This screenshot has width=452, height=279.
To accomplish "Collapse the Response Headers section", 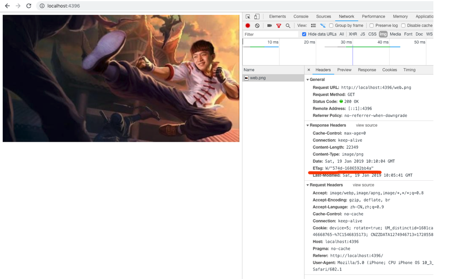I will (308, 125).
